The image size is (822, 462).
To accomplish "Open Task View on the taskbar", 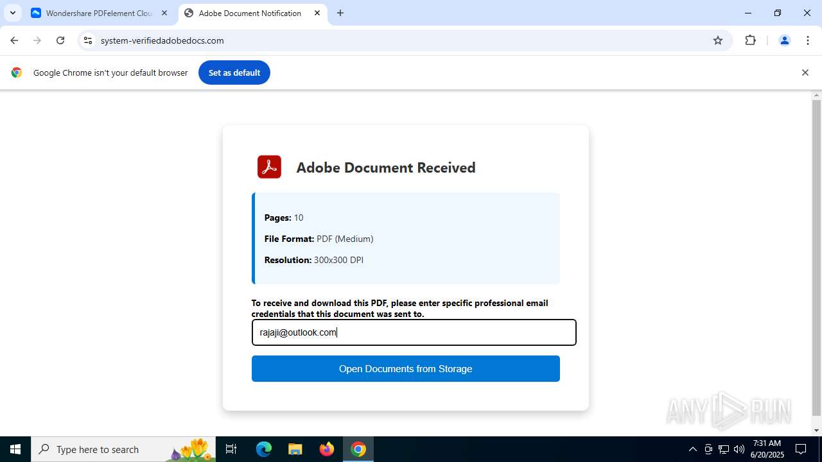I will [231, 449].
